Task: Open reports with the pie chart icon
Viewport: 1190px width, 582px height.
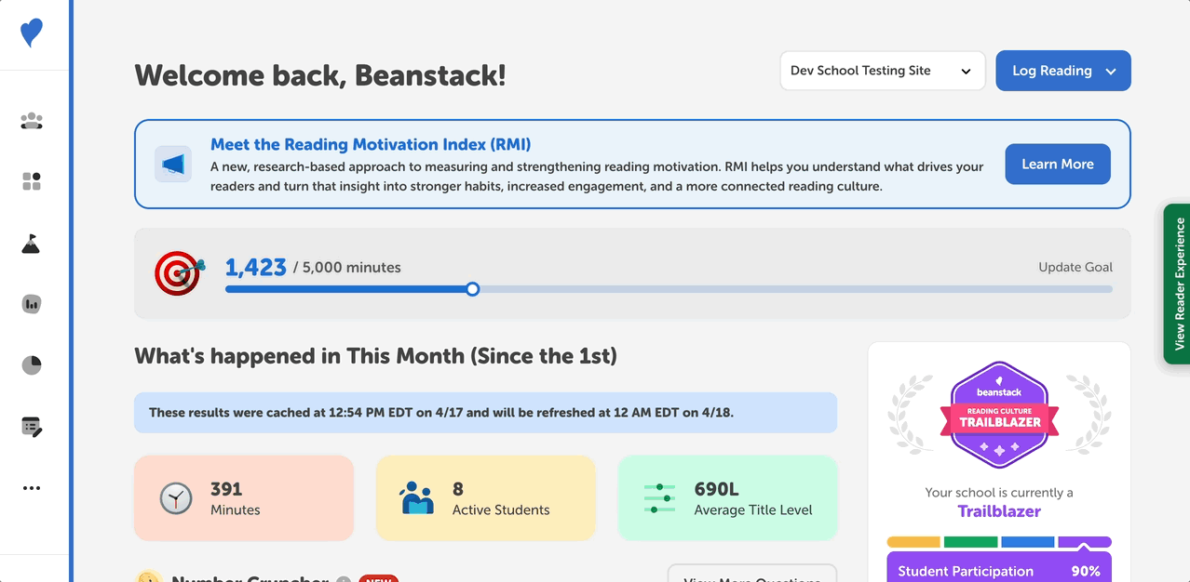Action: (32, 364)
